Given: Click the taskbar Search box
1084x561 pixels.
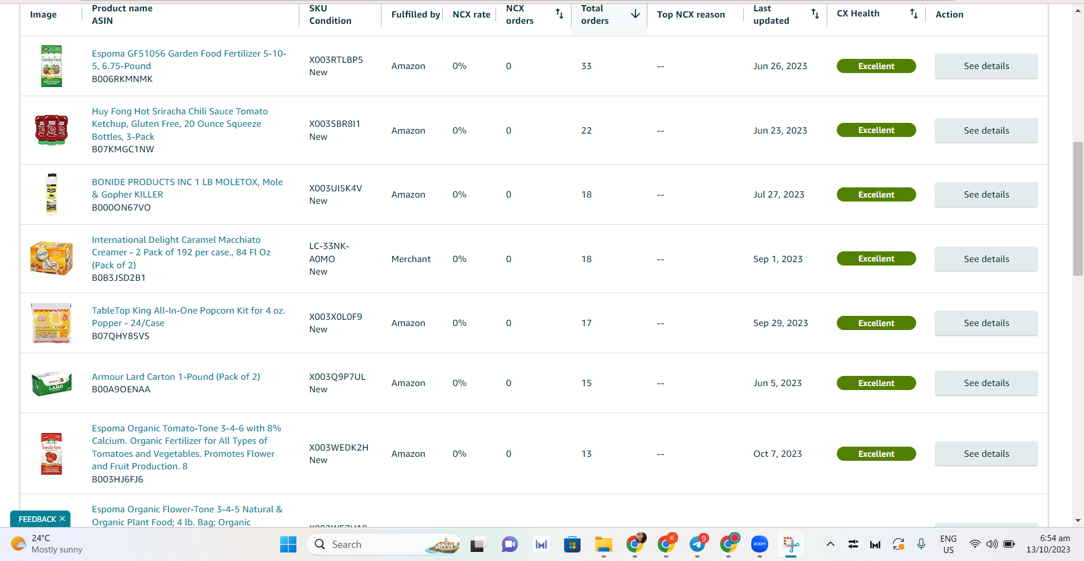Looking at the screenshot, I should tap(384, 545).
